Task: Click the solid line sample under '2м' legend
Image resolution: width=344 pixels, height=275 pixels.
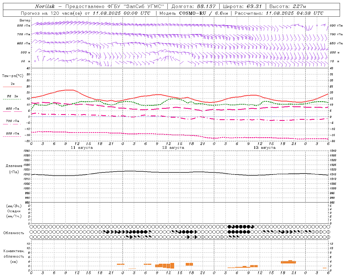Action: click(12, 87)
